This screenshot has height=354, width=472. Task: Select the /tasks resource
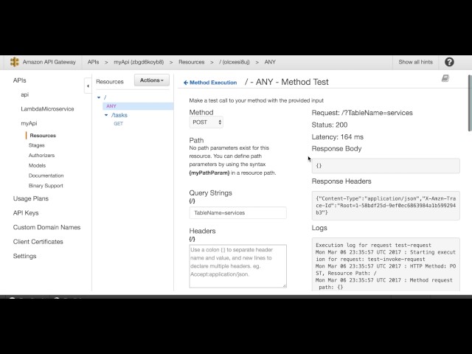click(119, 115)
